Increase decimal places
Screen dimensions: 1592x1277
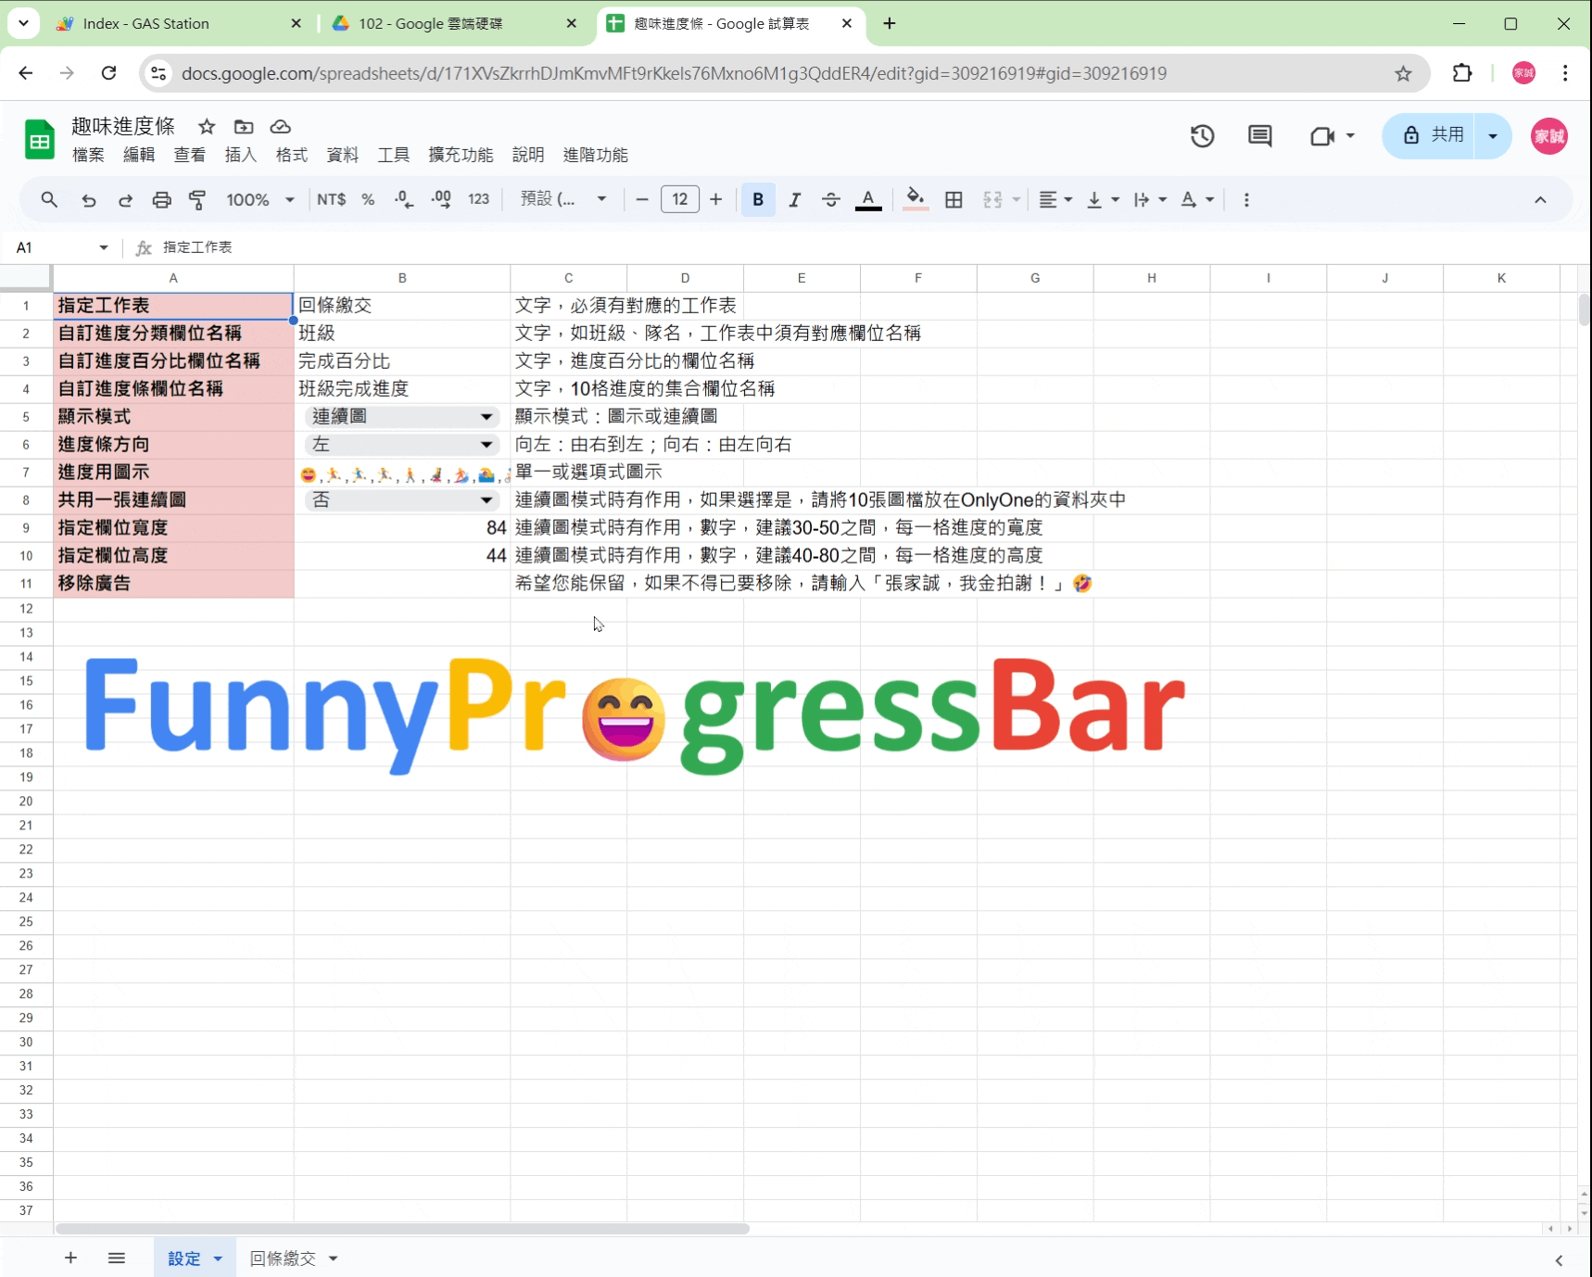tap(441, 199)
